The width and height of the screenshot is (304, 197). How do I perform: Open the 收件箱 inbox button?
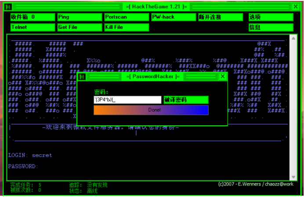(x=33, y=17)
